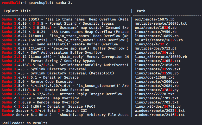This screenshot has width=202, height=125.
Task: Select 'Samba 3.5.11/3.6.3 - Remote Code Execution' title
Action: pyautogui.click(x=45, y=90)
